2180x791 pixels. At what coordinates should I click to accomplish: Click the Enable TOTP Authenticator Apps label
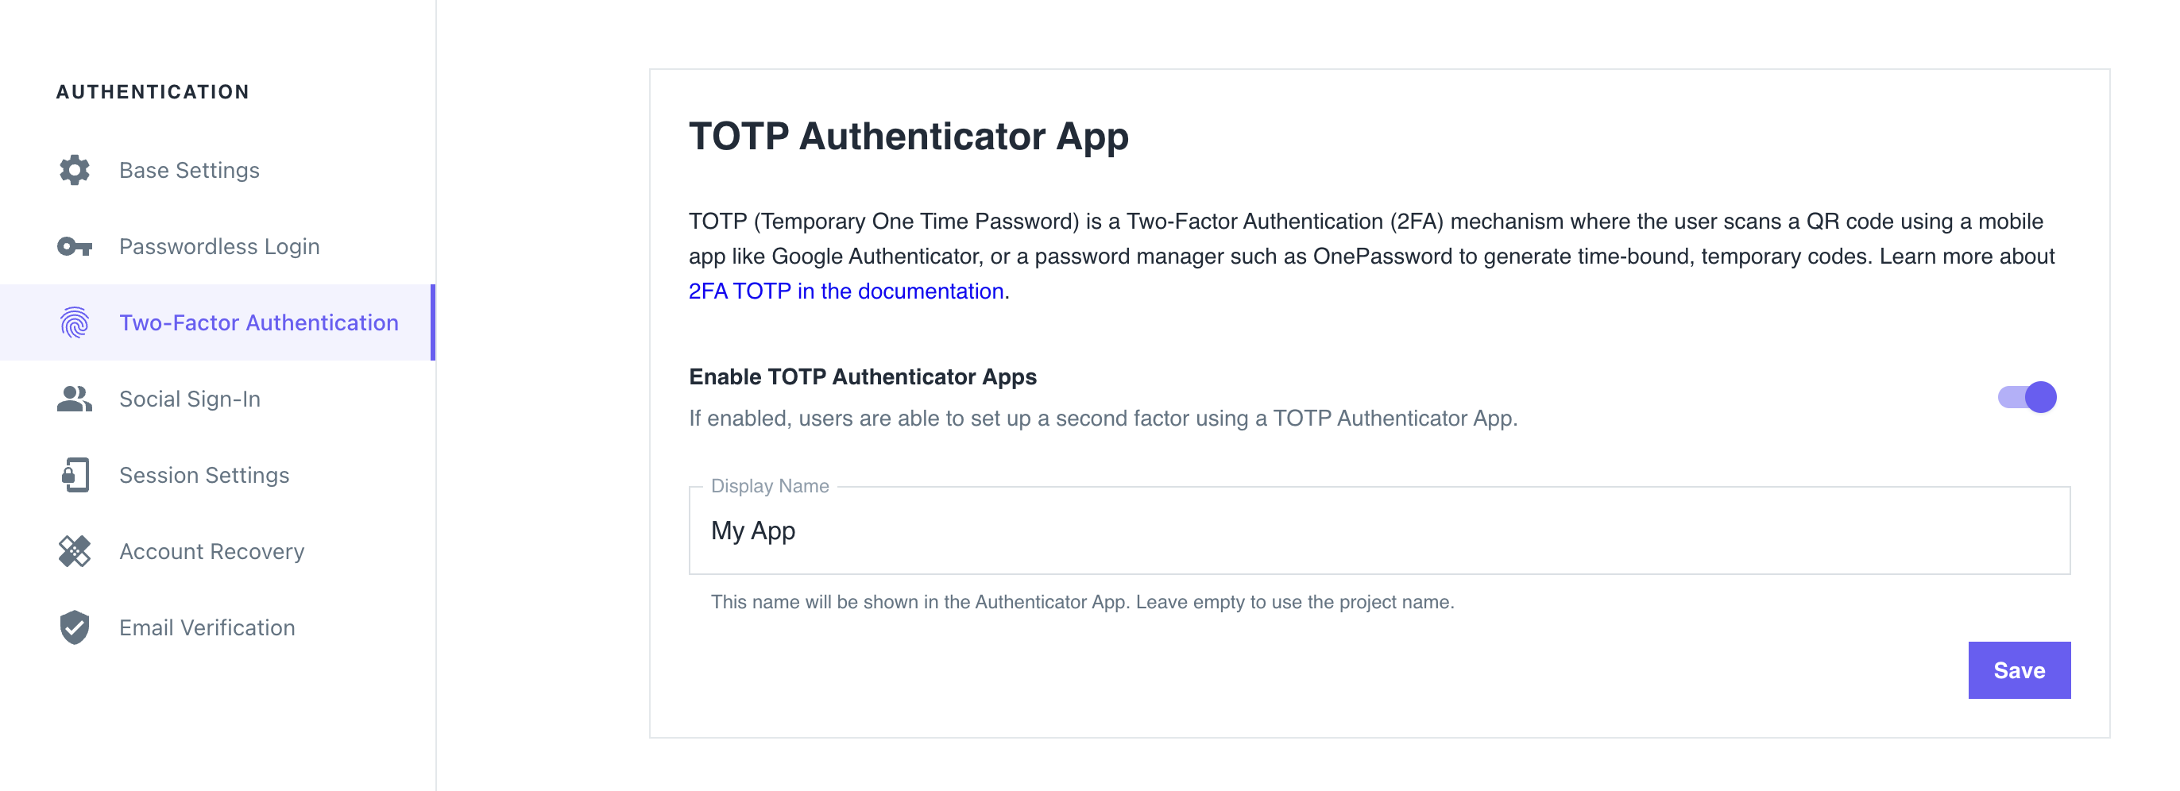point(862,376)
